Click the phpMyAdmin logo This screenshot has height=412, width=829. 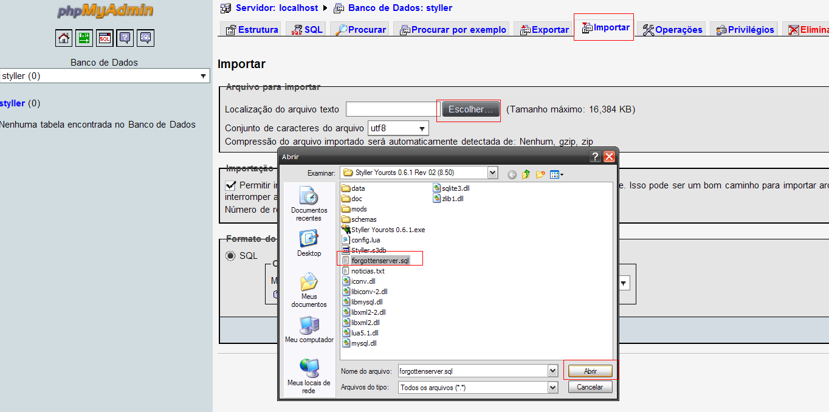pos(105,12)
